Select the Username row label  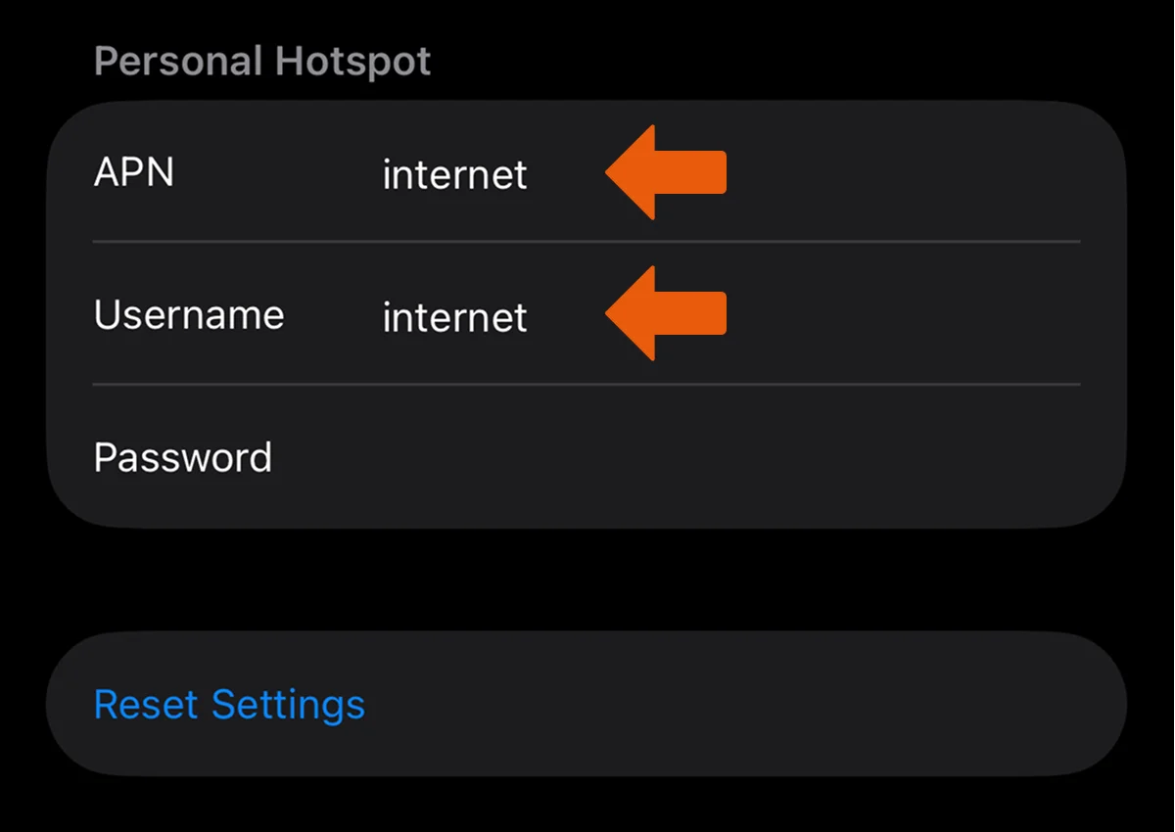pos(189,315)
